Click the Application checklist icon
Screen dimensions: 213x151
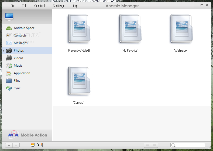point(9,73)
